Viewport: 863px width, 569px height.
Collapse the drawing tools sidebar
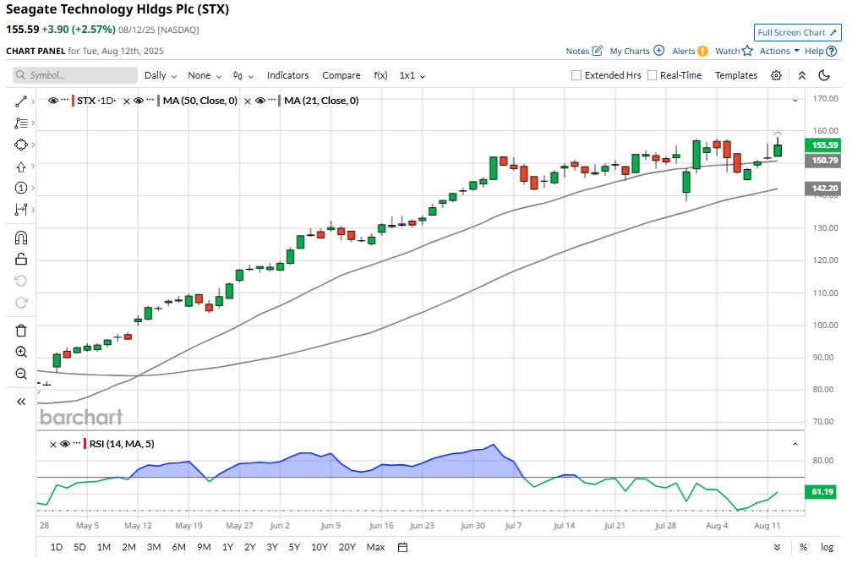tap(21, 402)
